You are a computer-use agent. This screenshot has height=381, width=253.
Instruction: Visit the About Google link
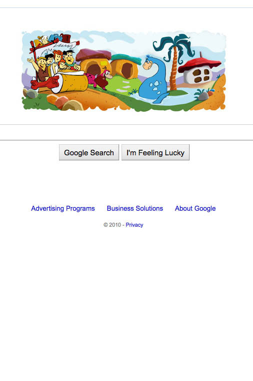(x=195, y=209)
